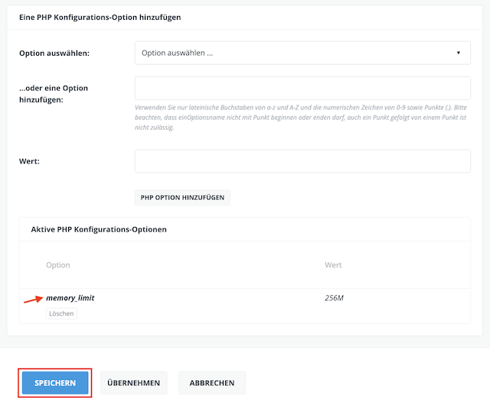
Task: Apply changes with the Übernehmen button
Action: point(134,383)
